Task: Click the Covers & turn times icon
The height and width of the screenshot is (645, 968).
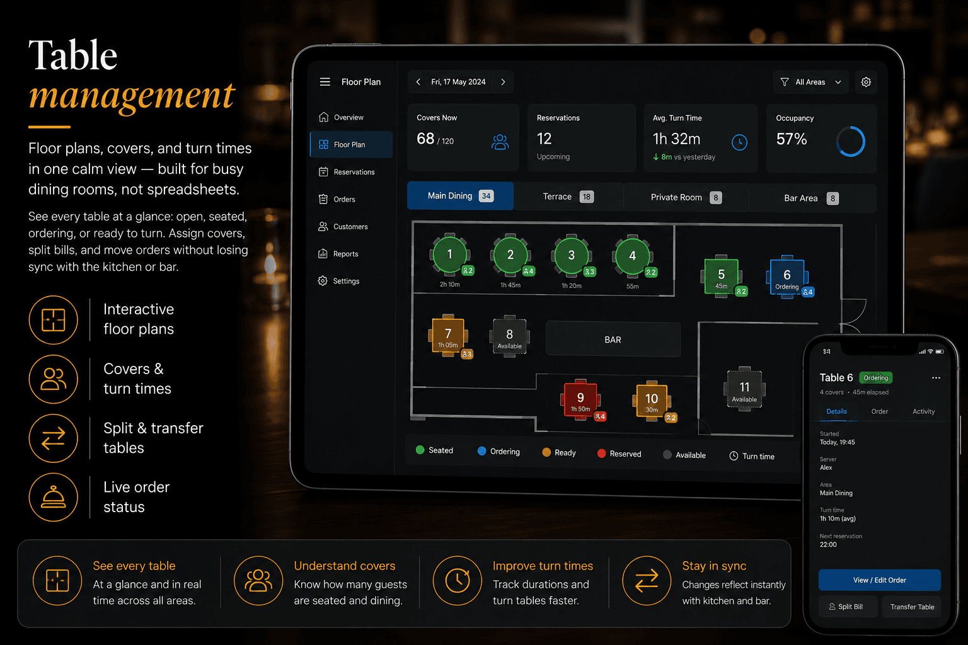Action: pos(54,379)
